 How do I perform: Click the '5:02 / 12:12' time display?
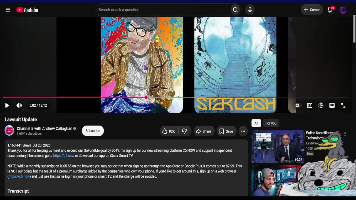click(x=38, y=106)
